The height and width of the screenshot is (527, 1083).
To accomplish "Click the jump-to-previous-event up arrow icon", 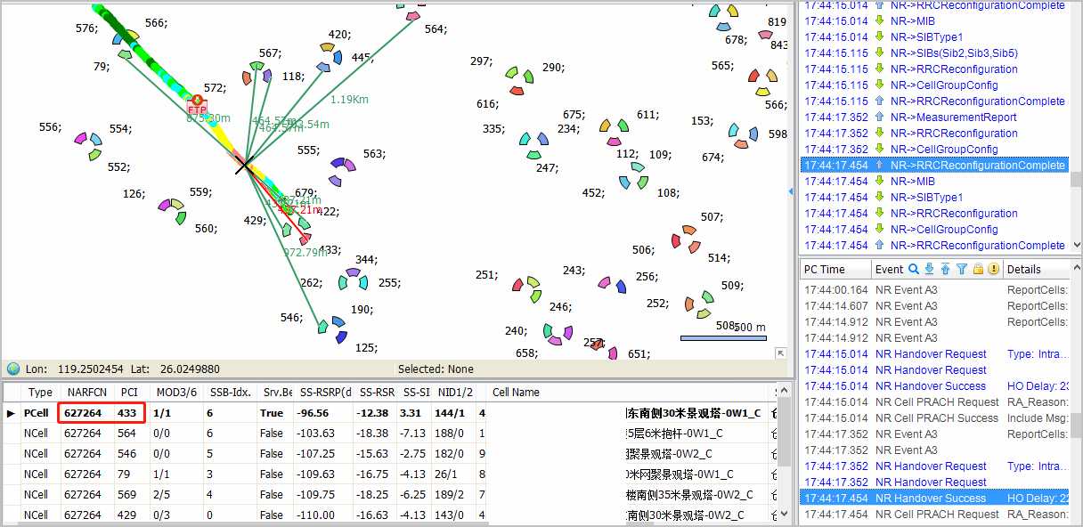I will 946,269.
